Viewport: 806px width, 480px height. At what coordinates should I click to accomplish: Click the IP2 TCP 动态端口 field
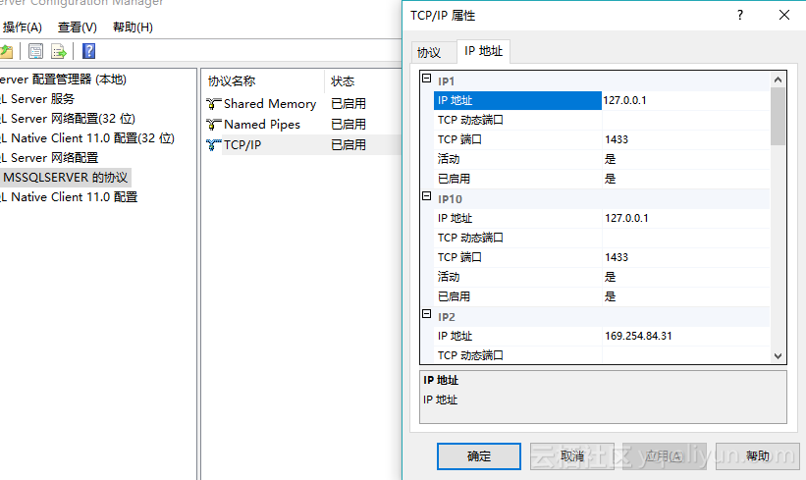pyautogui.click(x=685, y=355)
